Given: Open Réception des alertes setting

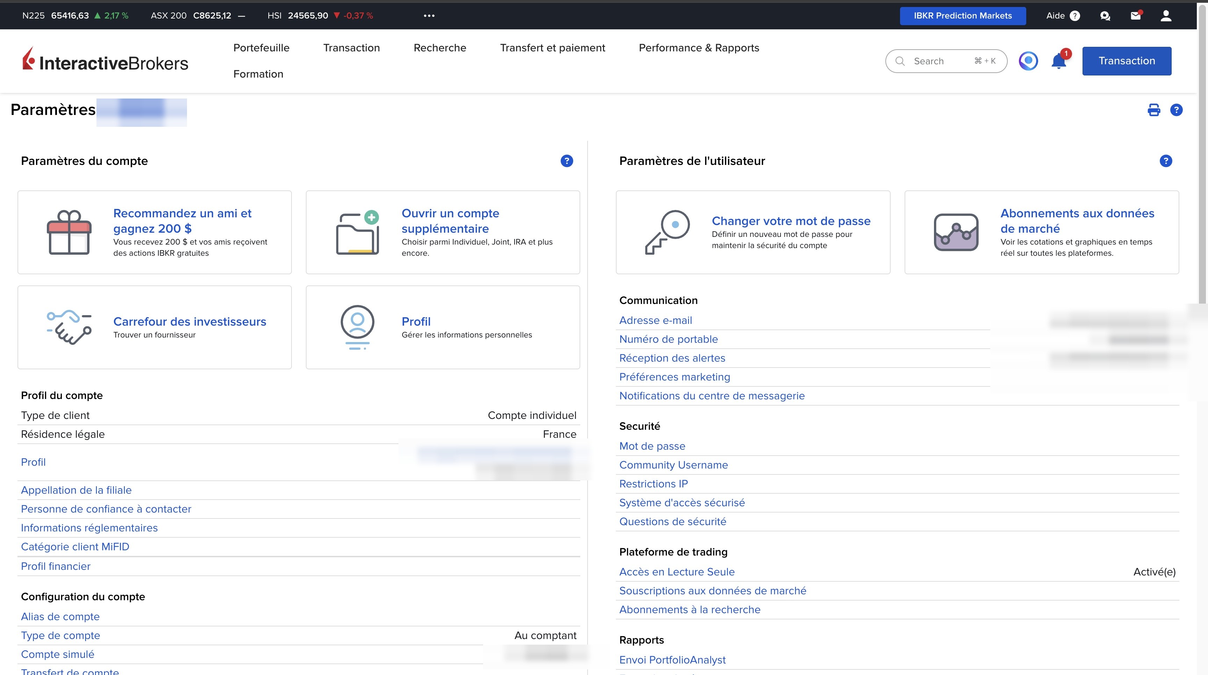Looking at the screenshot, I should 672,358.
